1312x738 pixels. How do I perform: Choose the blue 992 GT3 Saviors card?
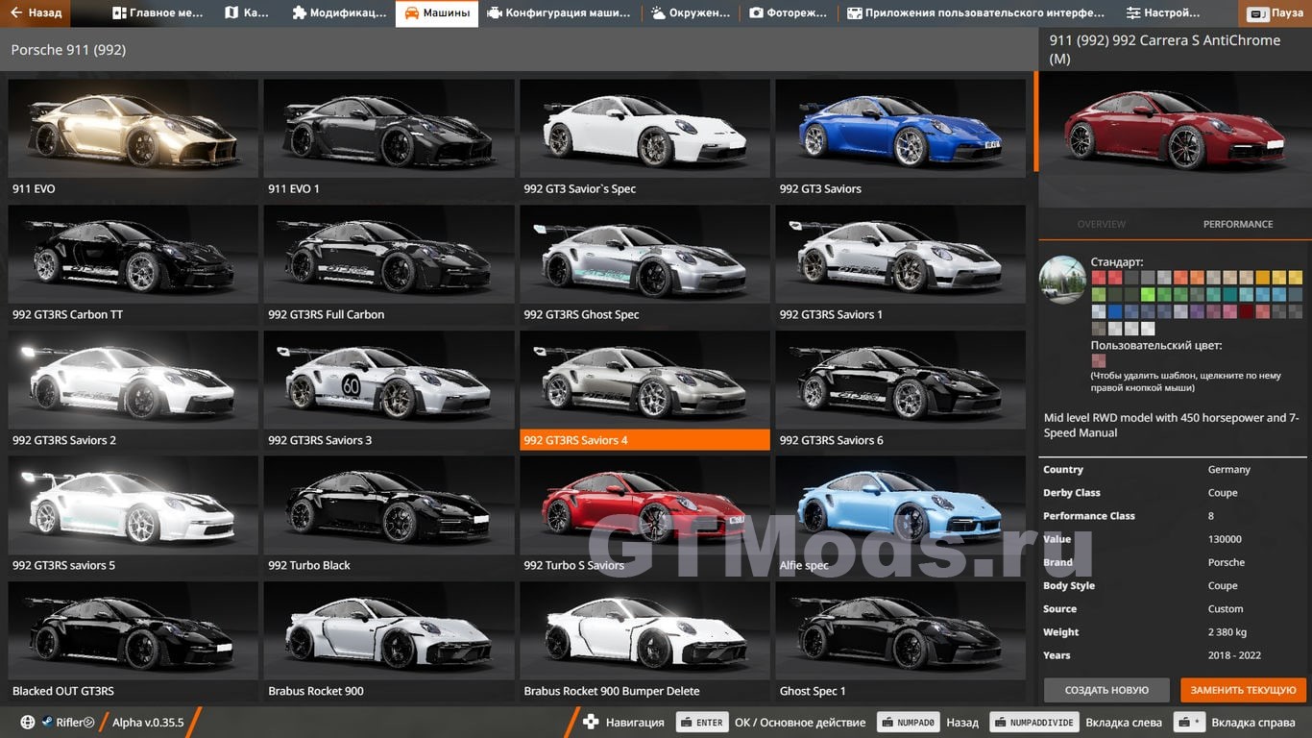[x=900, y=138]
